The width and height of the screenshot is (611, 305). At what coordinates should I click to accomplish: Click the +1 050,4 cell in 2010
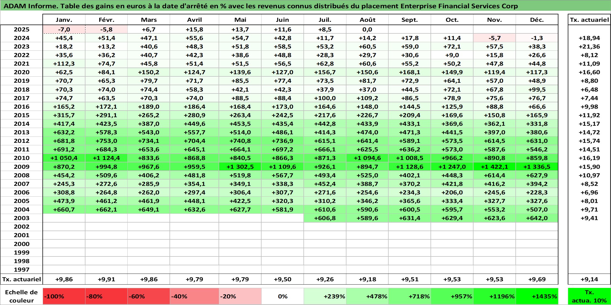(x=64, y=158)
